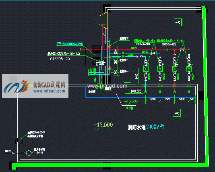The image size is (215, 172).
Task: Click the cyan 1500X2000X2000H pit label
Action: [70, 44]
